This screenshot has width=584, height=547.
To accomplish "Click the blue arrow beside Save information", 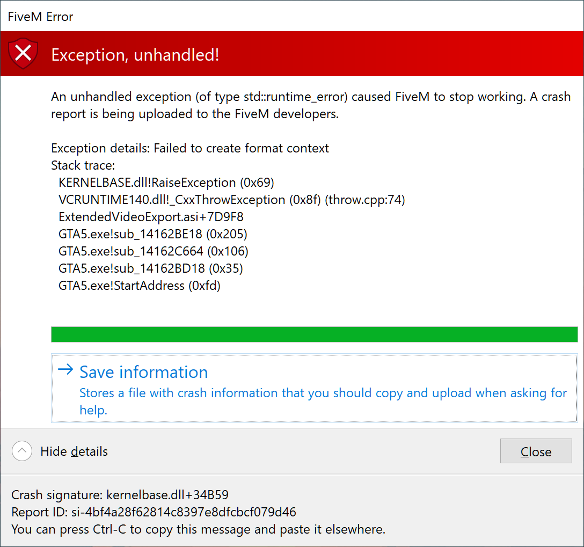I will click(65, 370).
